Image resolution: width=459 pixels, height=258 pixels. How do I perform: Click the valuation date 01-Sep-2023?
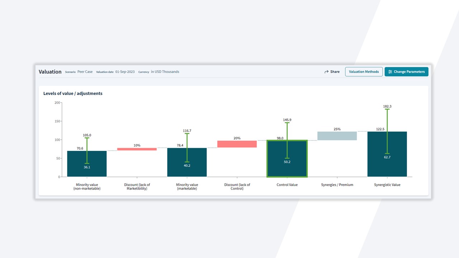[125, 72]
